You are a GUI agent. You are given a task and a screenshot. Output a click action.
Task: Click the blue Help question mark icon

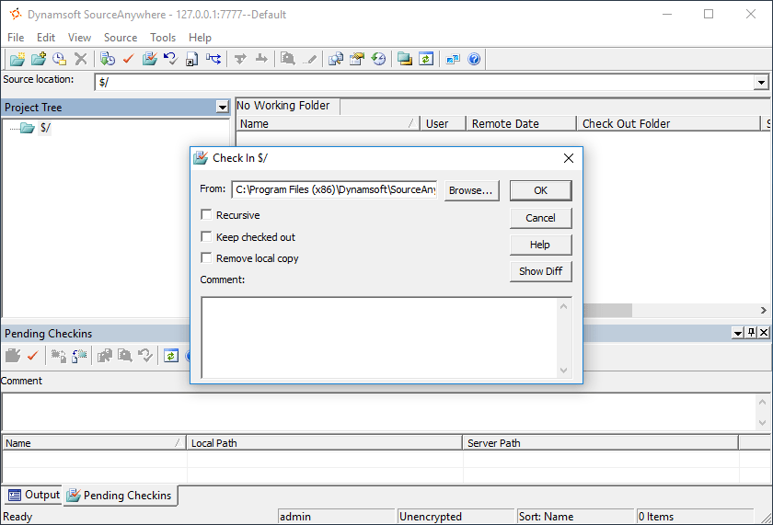pos(474,59)
